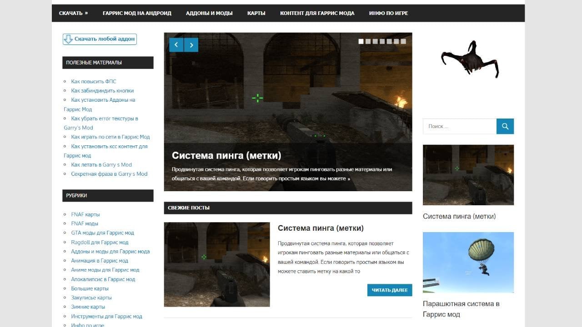Open the Закулисье карты category

91,297
